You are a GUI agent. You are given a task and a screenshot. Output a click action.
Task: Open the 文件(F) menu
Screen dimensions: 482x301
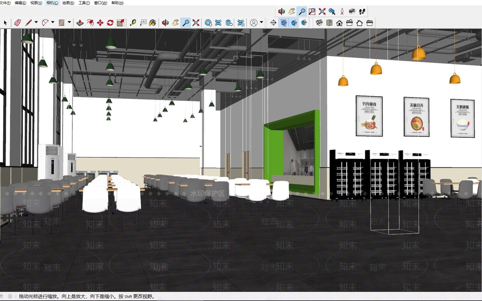point(5,3)
